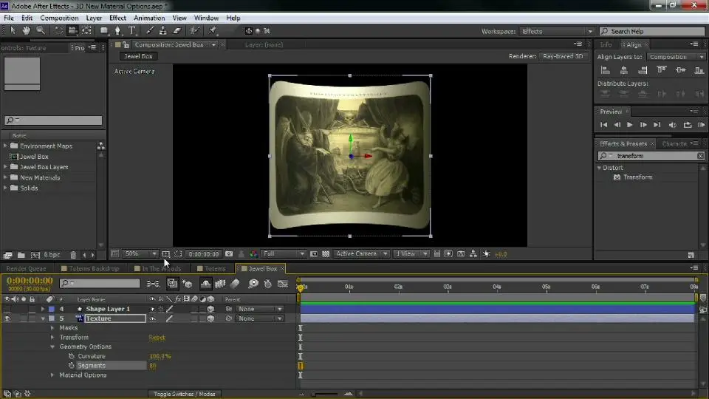The height and width of the screenshot is (399, 709).
Task: Open the Composition menu
Action: (x=59, y=18)
